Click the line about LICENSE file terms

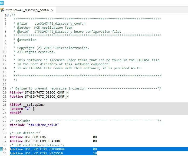86,60
